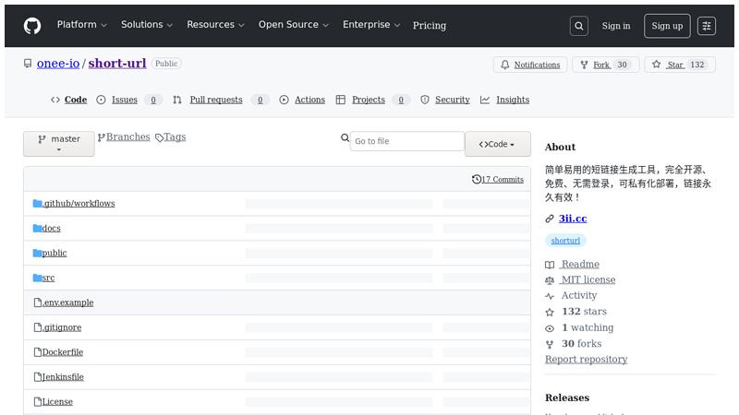739x415 pixels.
Task: Open the 3ii.cc website link
Action: [x=573, y=219]
